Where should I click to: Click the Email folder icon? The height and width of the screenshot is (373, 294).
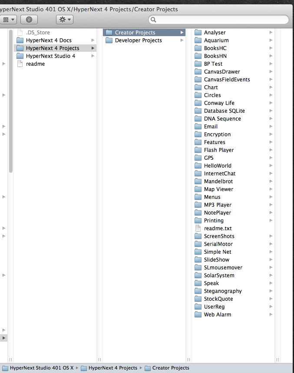tap(198, 127)
